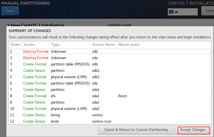Select row 1 Destroy Format sdb
Image resolution: width=214 pixels, height=137 pixels.
click(110, 52)
